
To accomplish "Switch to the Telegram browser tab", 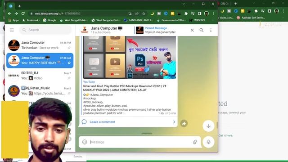I will pos(11,6).
